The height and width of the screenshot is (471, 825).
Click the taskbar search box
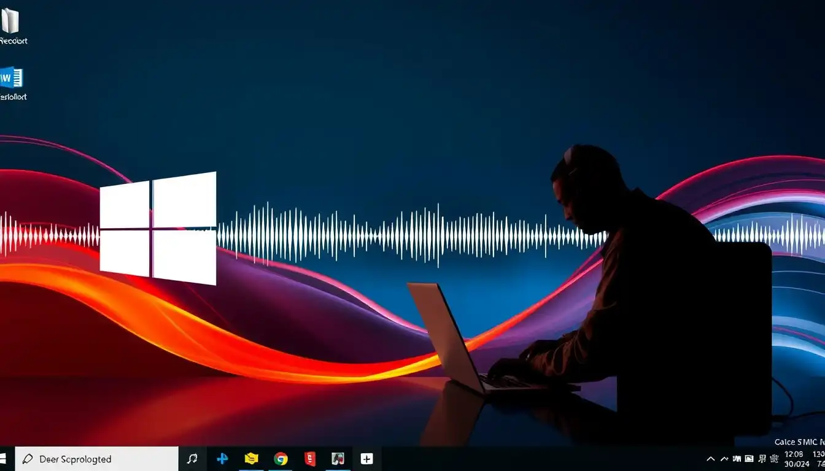click(96, 459)
